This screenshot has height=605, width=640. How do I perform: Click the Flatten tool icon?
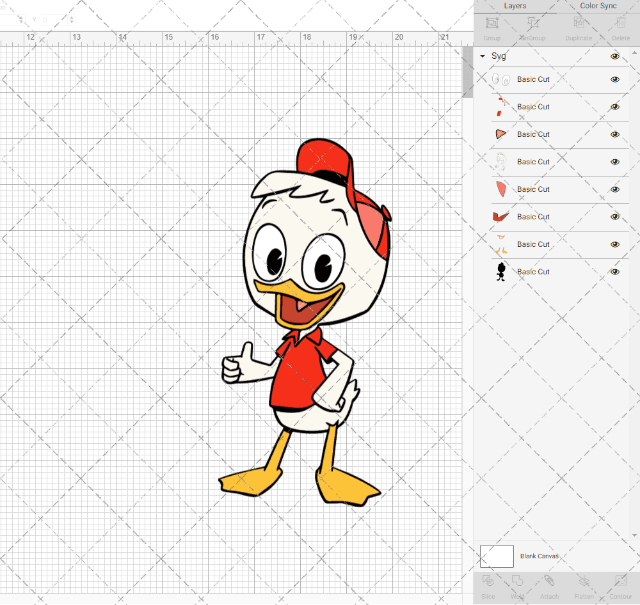click(x=584, y=581)
